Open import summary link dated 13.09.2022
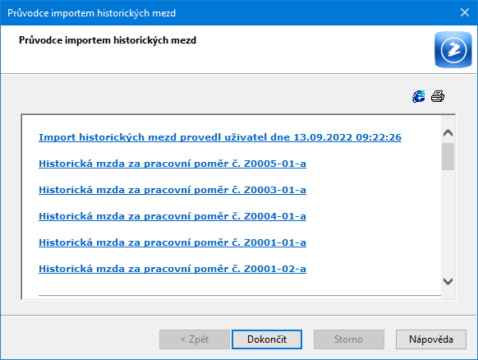478x360 pixels. [x=220, y=137]
